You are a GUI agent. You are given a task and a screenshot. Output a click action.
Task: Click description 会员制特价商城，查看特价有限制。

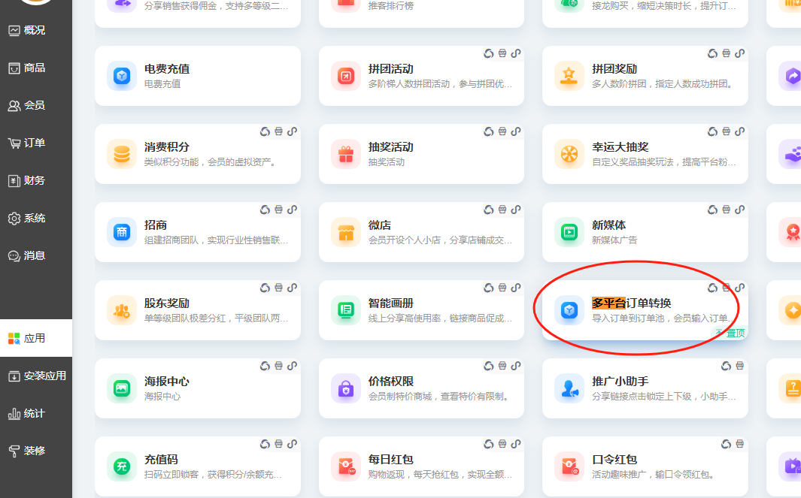coord(438,397)
